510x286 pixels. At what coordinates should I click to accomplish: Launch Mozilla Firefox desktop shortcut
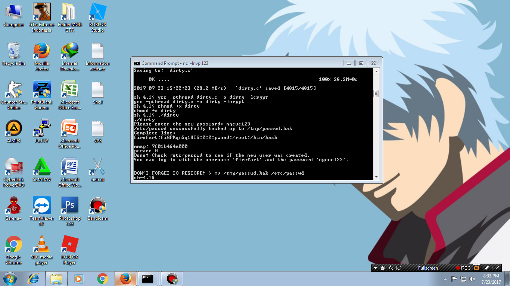(x=41, y=57)
